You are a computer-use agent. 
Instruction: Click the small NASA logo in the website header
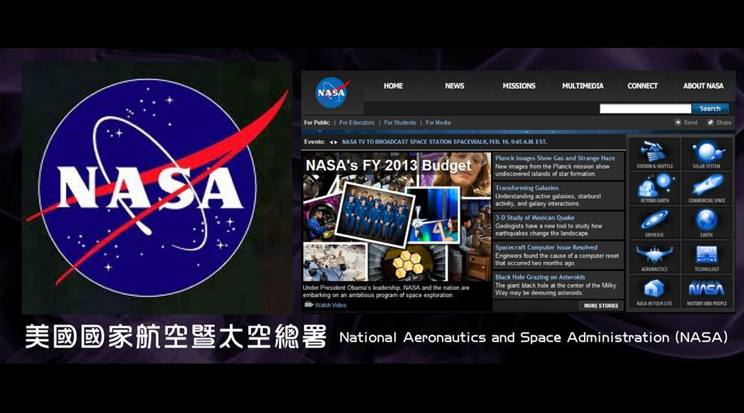click(332, 92)
